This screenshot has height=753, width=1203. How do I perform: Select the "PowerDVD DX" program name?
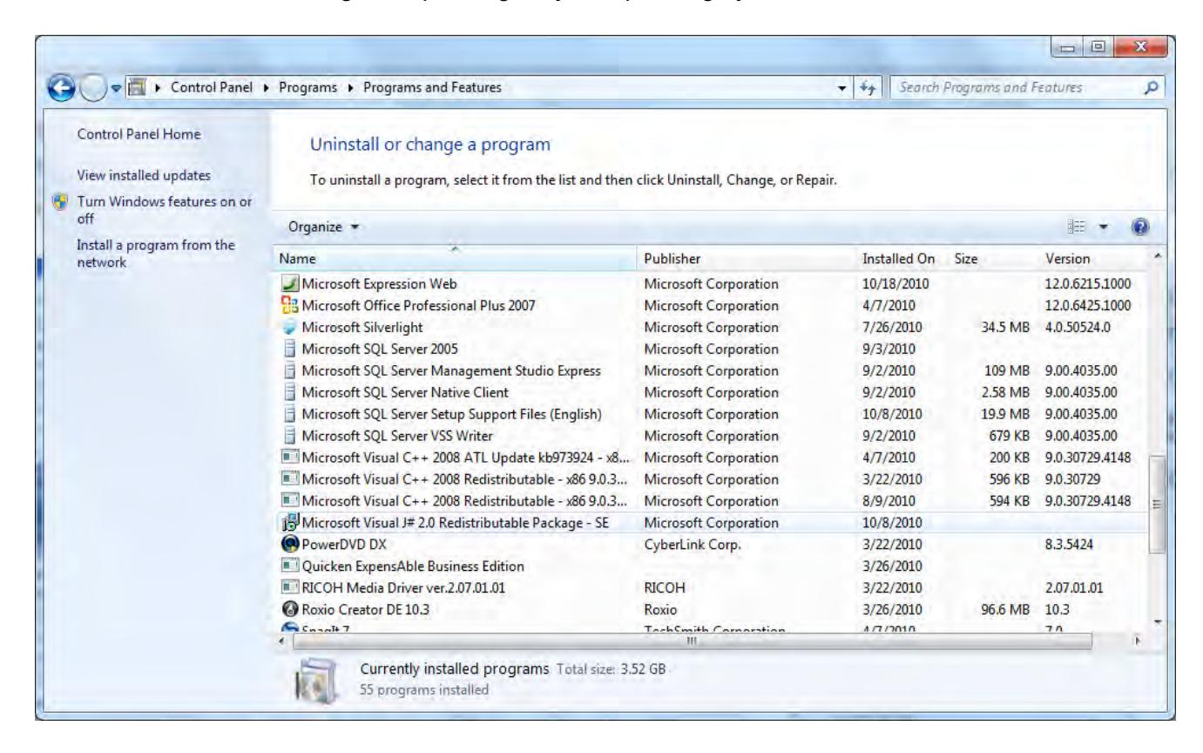click(343, 544)
